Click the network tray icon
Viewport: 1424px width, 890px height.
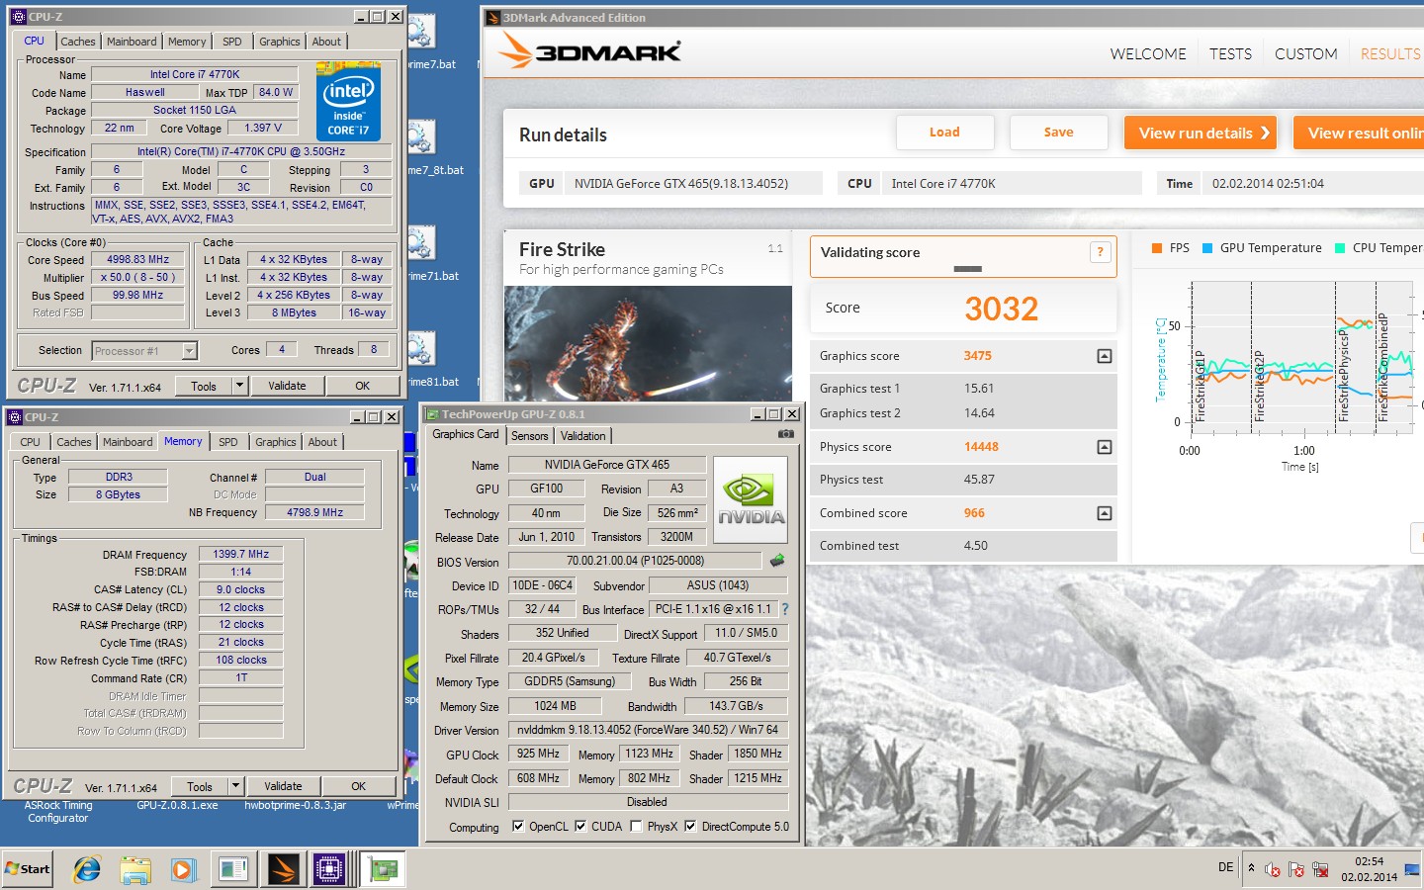tap(1320, 869)
